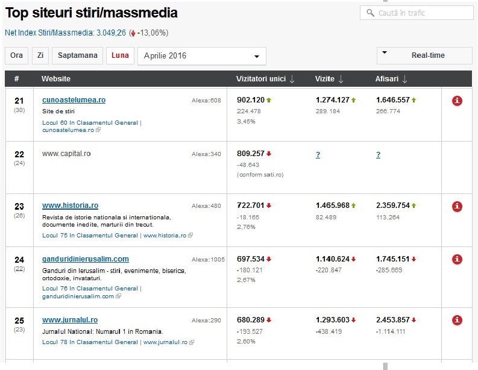Viewport: 478px width, 370px height.
Task: Click Net Index Stiri/Massmedia link
Action: pos(65,33)
